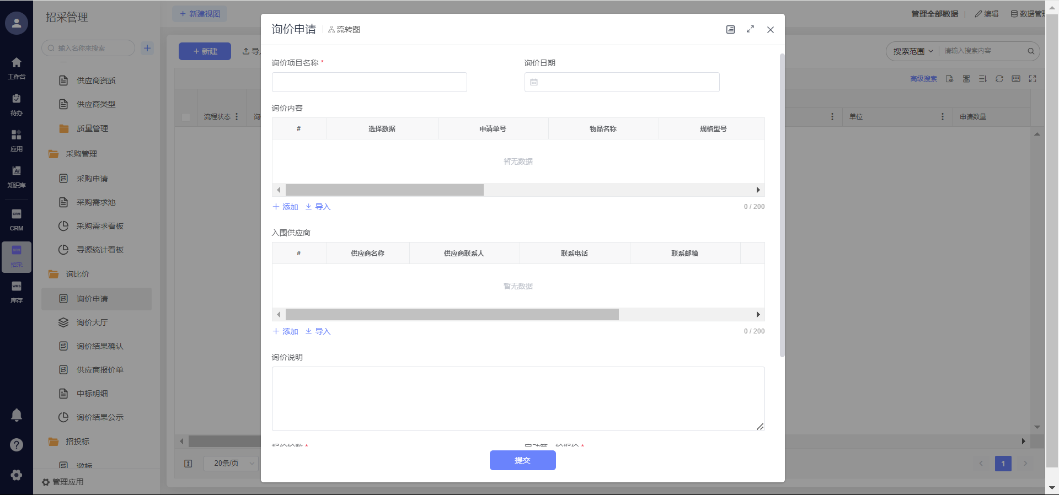Click 导入 under 入围供应商 table
The image size is (1059, 495).
(x=318, y=331)
